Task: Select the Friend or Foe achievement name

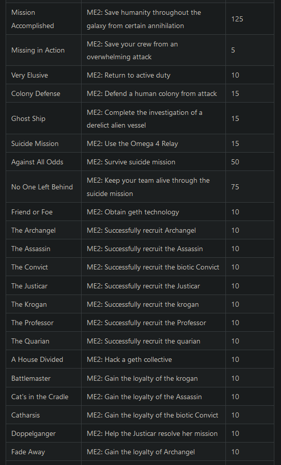Action: pos(32,212)
